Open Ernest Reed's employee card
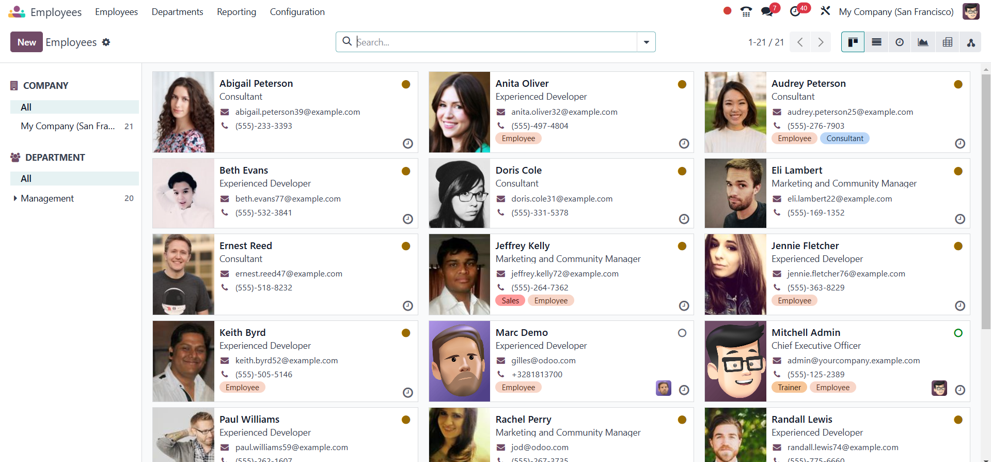Image resolution: width=991 pixels, height=462 pixels. click(285, 274)
